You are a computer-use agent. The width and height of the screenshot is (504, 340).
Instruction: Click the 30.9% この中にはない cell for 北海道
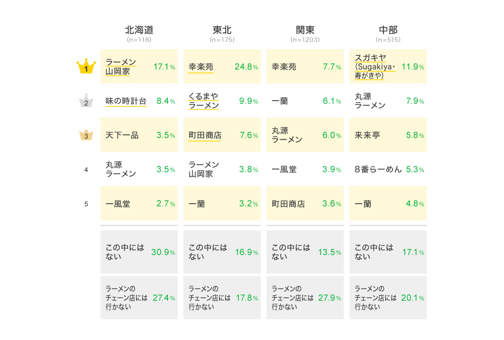139,252
